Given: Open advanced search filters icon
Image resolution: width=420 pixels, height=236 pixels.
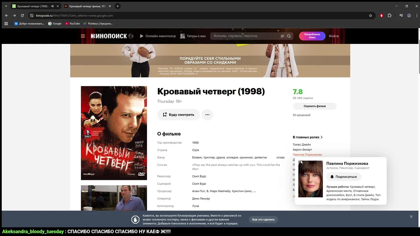Looking at the screenshot, I should [282, 36].
